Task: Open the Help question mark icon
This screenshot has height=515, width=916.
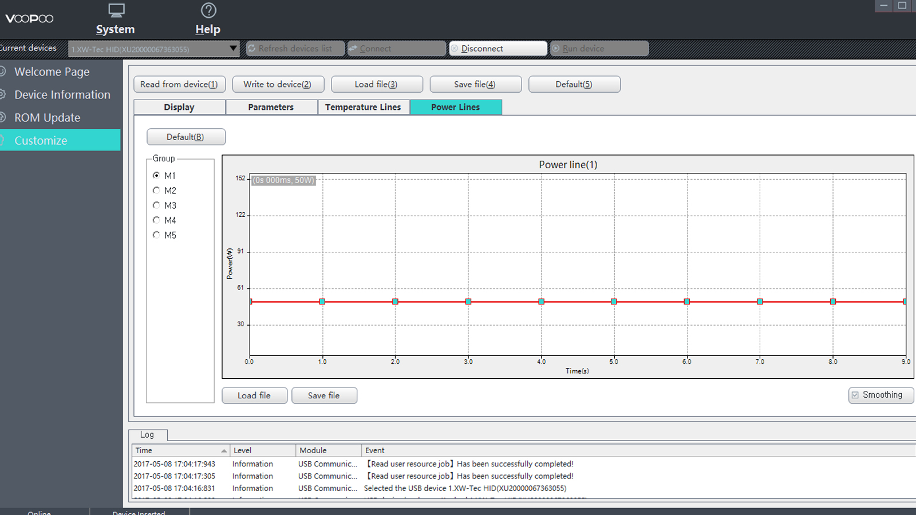Action: click(x=208, y=10)
